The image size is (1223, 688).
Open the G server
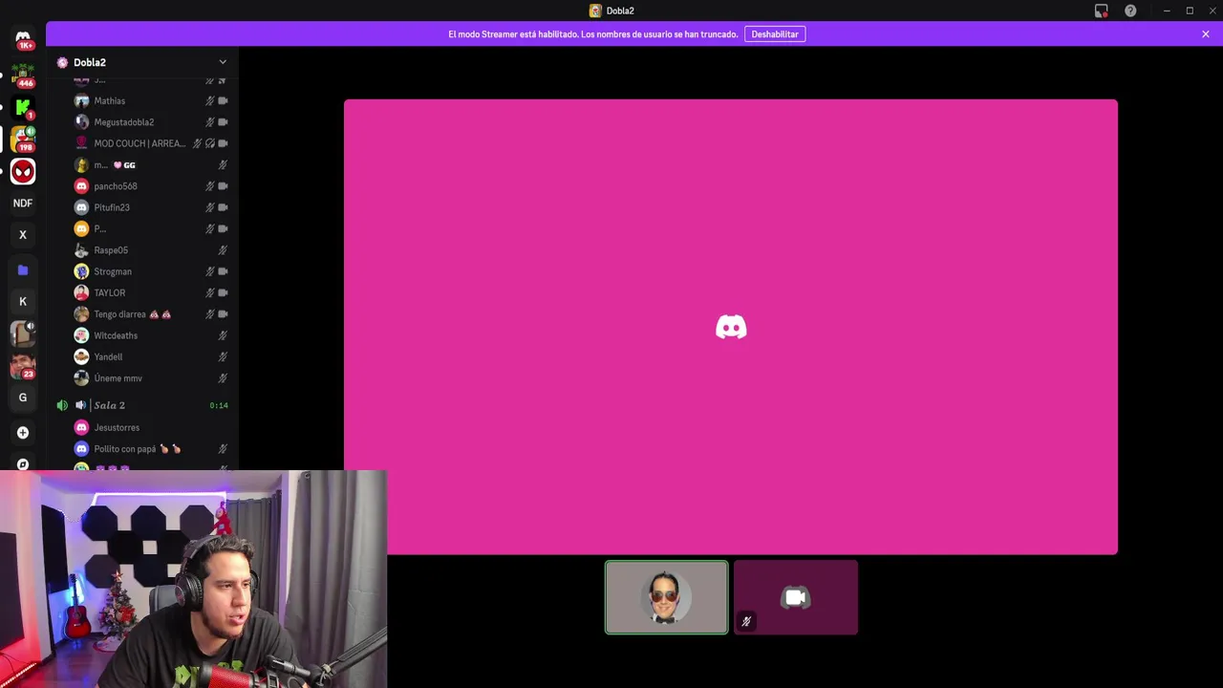pos(23,398)
